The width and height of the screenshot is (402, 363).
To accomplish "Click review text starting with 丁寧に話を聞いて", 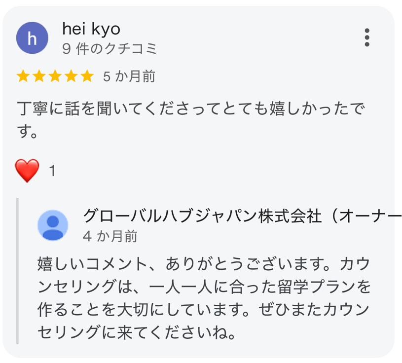I will pos(189,109).
